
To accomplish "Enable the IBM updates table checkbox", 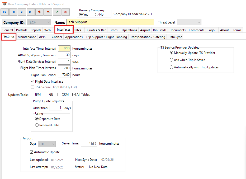I will pyautogui.click(x=33, y=95).
